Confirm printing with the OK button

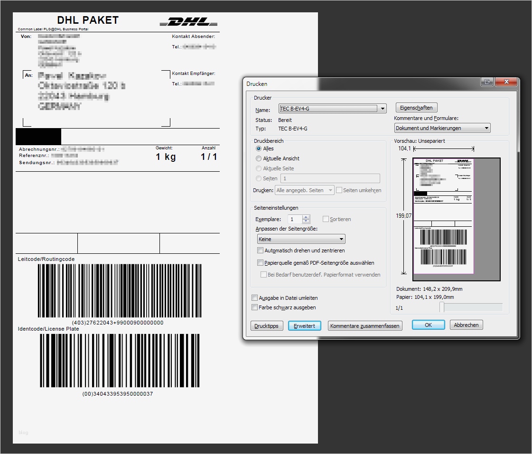(x=428, y=325)
